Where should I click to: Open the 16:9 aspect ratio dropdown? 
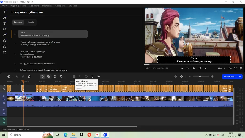[221, 69]
